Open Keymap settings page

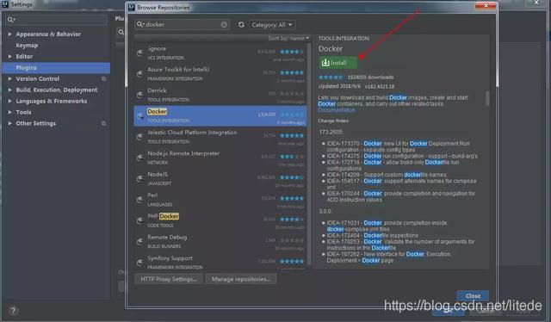click(x=27, y=46)
